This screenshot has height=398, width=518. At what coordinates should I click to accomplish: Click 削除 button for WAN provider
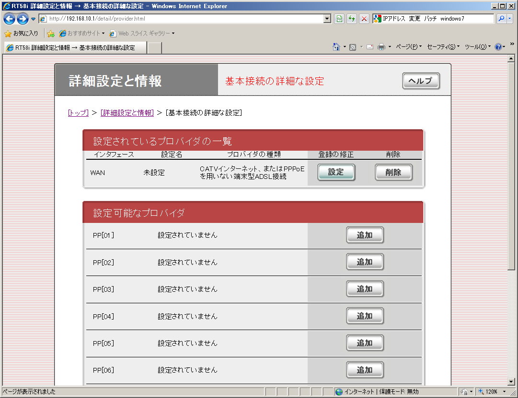393,172
